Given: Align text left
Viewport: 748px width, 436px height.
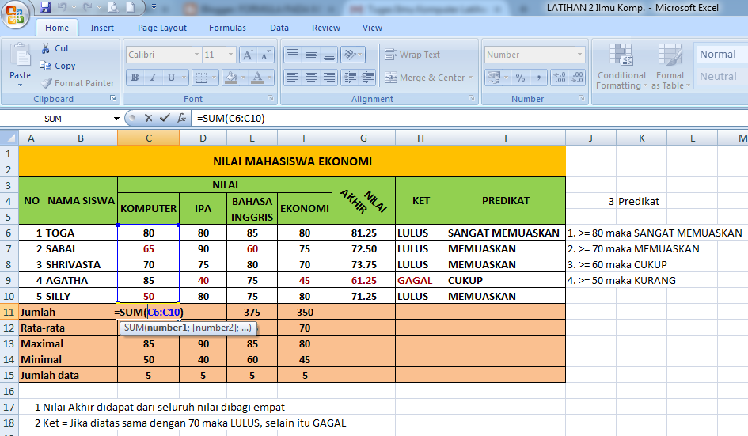Looking at the screenshot, I should (x=293, y=78).
